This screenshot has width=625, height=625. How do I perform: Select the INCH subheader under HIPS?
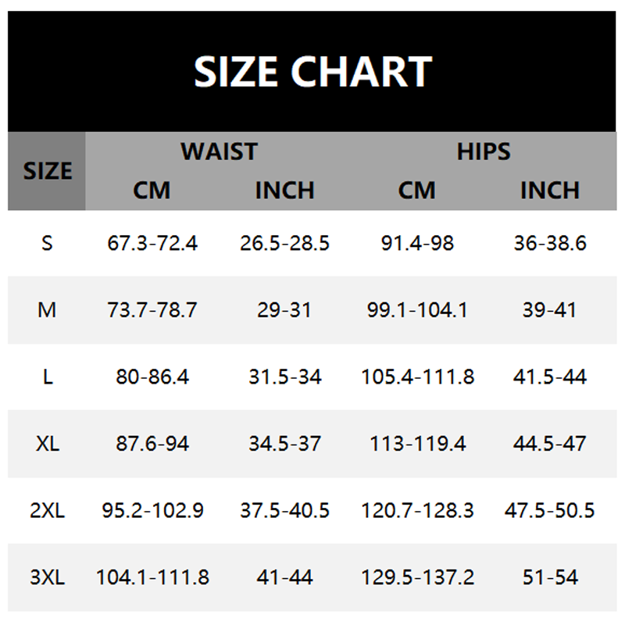[x=550, y=190]
